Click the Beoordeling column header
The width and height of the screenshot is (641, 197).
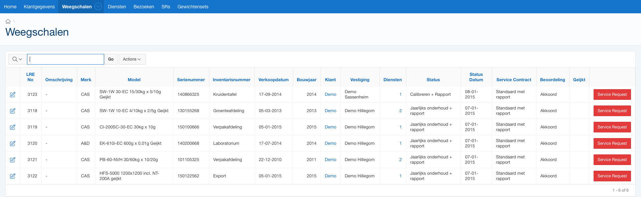(553, 80)
